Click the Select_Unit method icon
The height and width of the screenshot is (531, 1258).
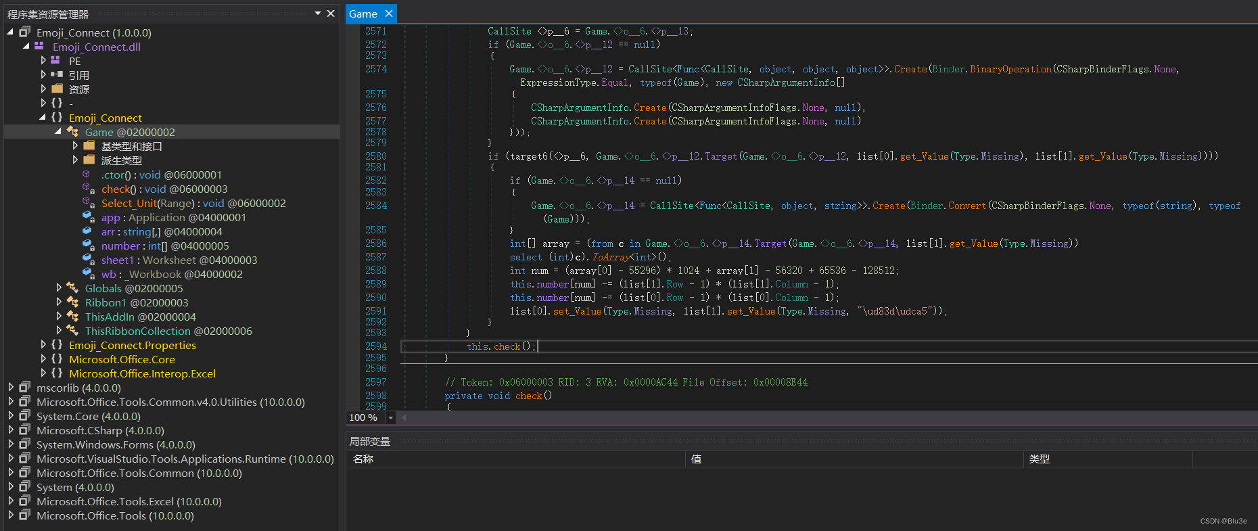coord(88,202)
